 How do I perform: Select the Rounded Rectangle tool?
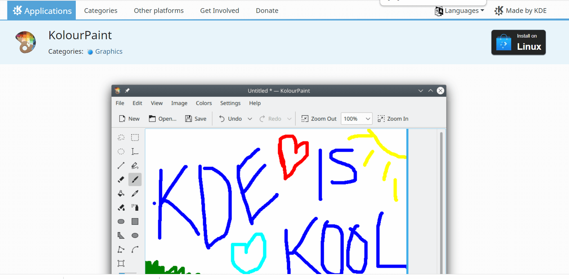point(121,221)
